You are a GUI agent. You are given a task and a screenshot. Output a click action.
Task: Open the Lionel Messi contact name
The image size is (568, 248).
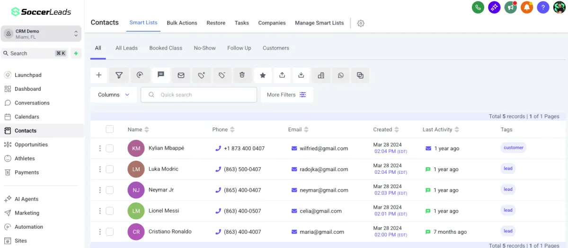pyautogui.click(x=164, y=211)
